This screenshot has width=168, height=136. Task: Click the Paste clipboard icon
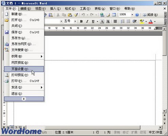[70, 15]
